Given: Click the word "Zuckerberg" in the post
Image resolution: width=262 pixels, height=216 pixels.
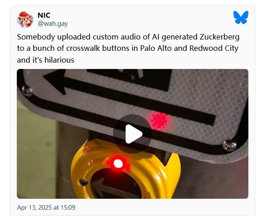Looking at the screenshot, I should point(220,37).
